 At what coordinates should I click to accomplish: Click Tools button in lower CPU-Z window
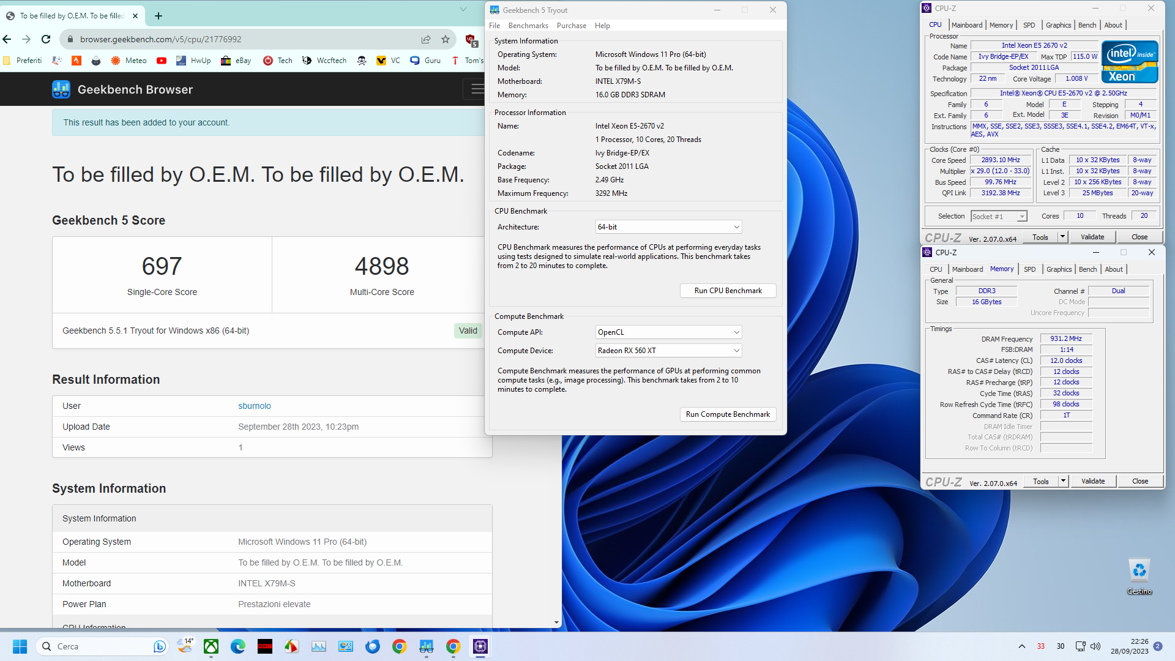click(1041, 481)
